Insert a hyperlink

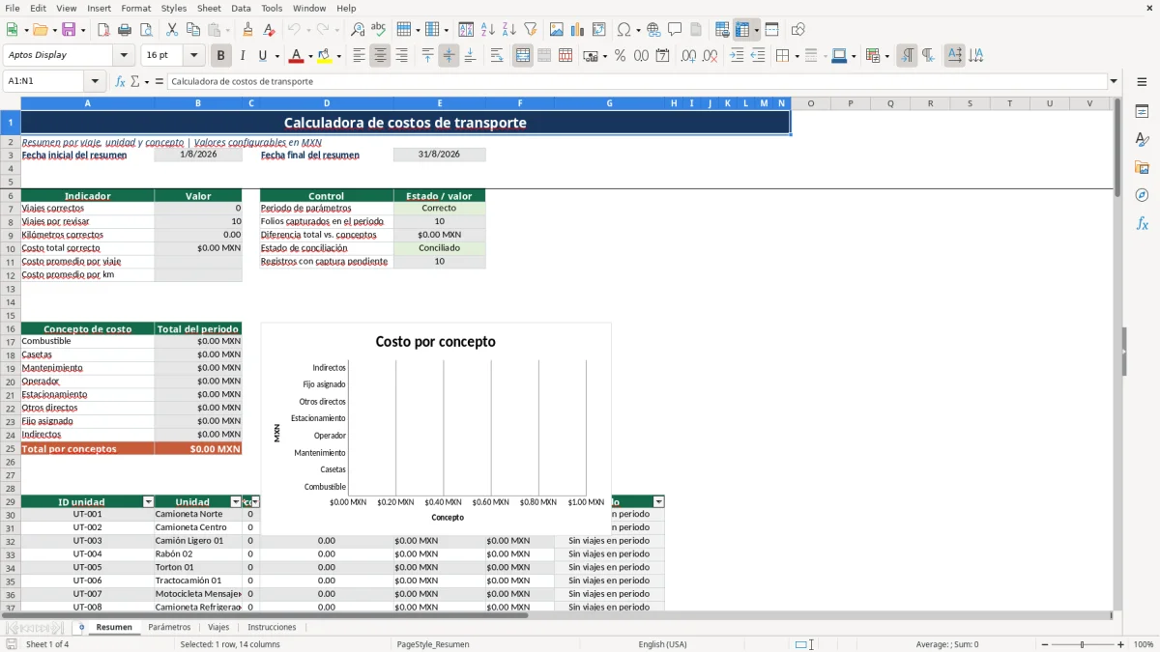click(x=653, y=30)
